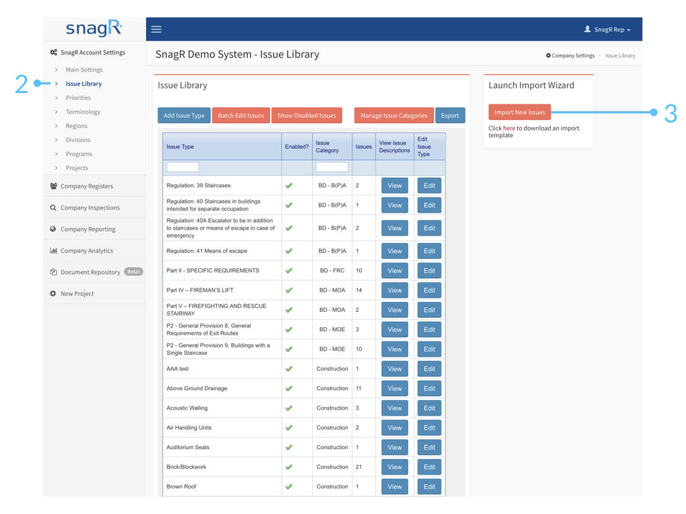Click enabled checkmark for Brick/Blockwork
Viewport: 686px width, 514px height.
(289, 467)
